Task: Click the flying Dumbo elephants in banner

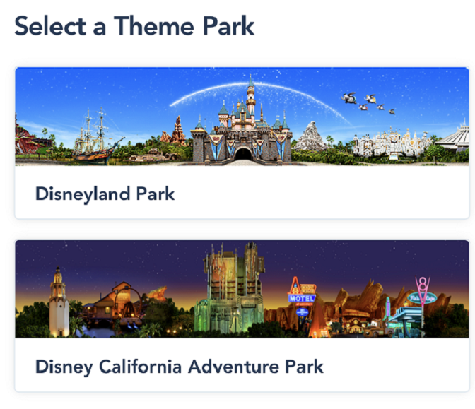Action: coord(368,104)
